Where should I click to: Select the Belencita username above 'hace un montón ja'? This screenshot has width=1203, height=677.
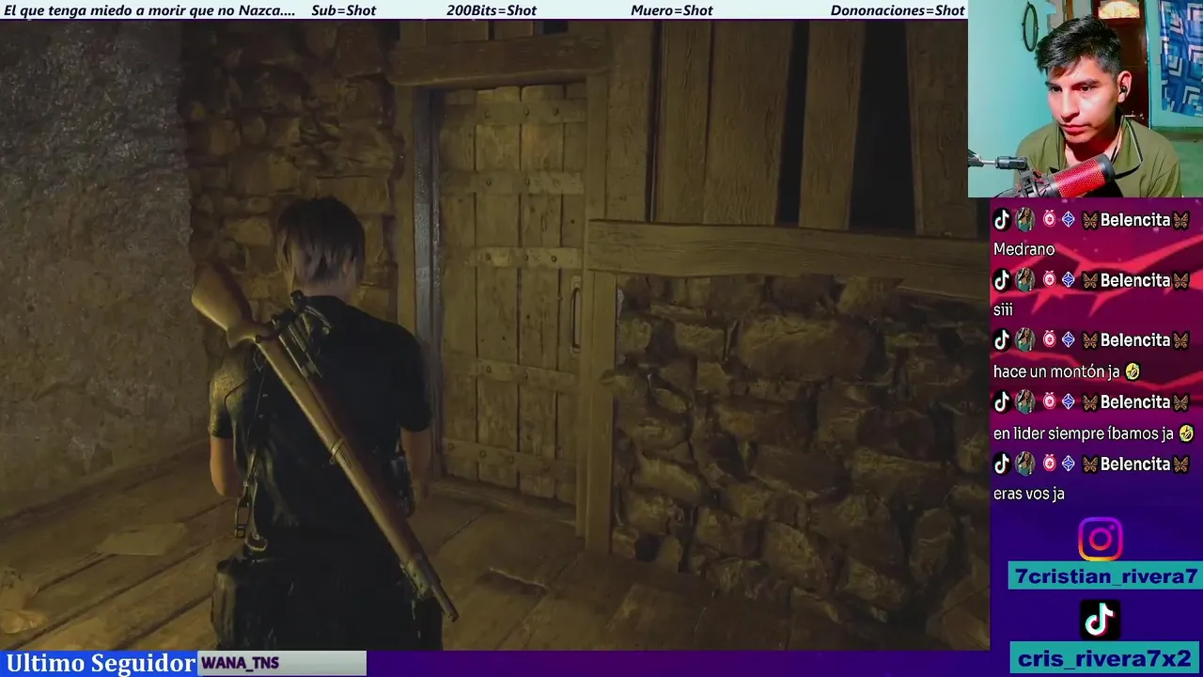tap(1135, 340)
